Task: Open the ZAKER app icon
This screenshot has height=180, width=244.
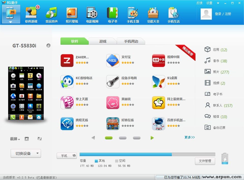Action: coord(67,61)
